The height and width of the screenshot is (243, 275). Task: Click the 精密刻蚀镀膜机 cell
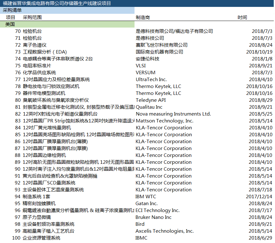click(39, 204)
